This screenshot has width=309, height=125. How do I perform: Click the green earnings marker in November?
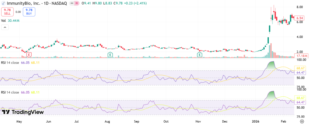click(199, 55)
